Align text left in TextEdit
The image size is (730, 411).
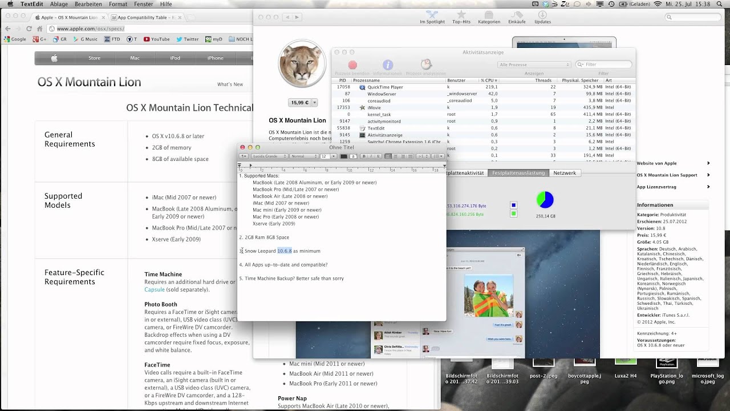(x=388, y=156)
